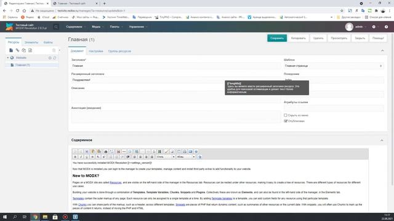Click into the Заголовок input field
The image size is (394, 221).
tap(176, 66)
